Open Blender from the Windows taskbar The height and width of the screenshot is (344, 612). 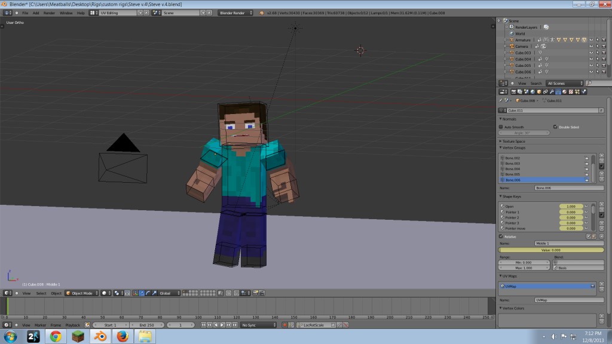[99, 336]
